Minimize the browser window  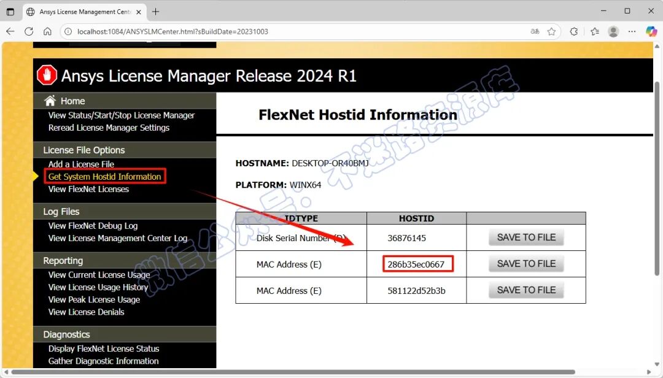tap(604, 11)
